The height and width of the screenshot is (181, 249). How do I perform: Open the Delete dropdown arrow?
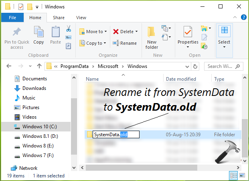click(x=137, y=32)
